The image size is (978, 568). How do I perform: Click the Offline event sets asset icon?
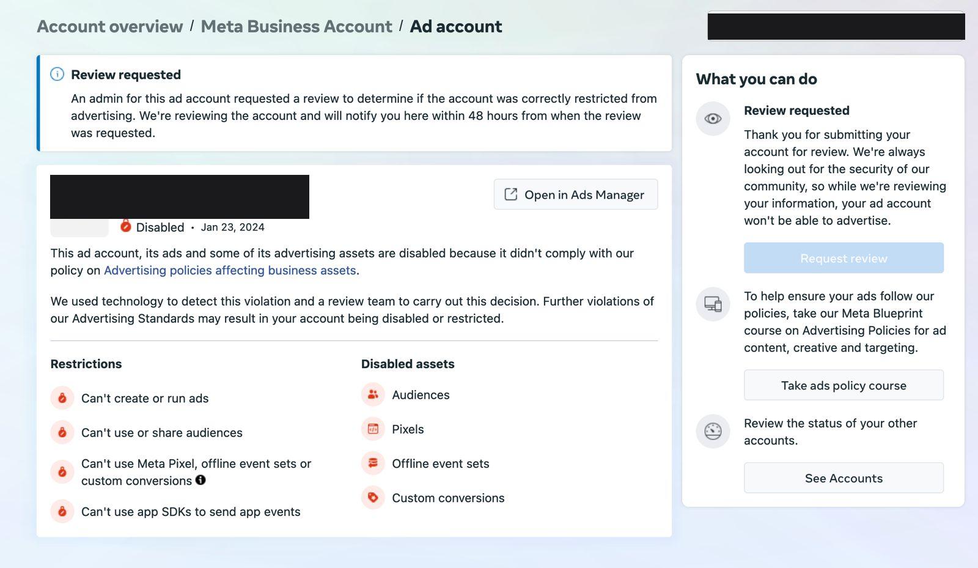coord(373,463)
